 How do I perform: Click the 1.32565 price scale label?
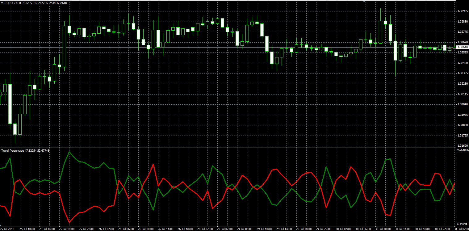pos(462,52)
